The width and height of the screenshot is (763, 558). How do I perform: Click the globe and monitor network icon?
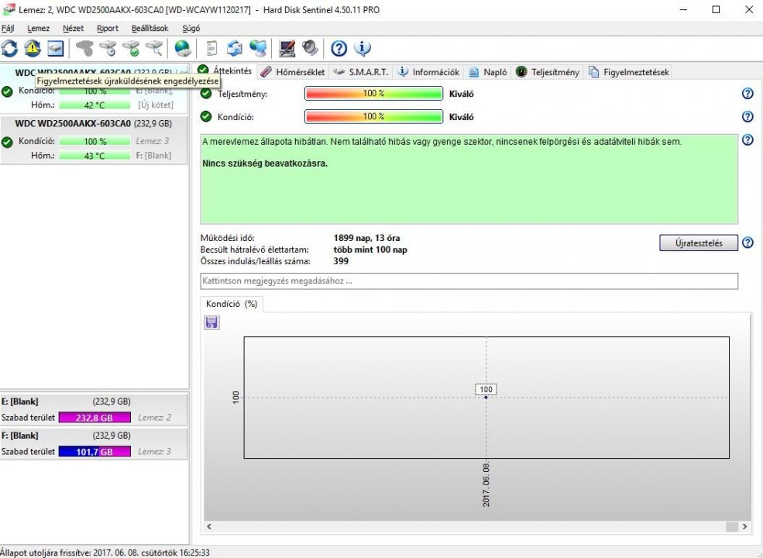click(x=258, y=48)
